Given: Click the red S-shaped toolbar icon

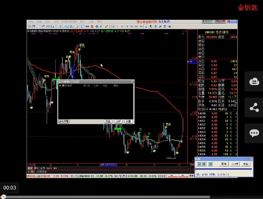Looking at the screenshot, I should click(92, 26).
